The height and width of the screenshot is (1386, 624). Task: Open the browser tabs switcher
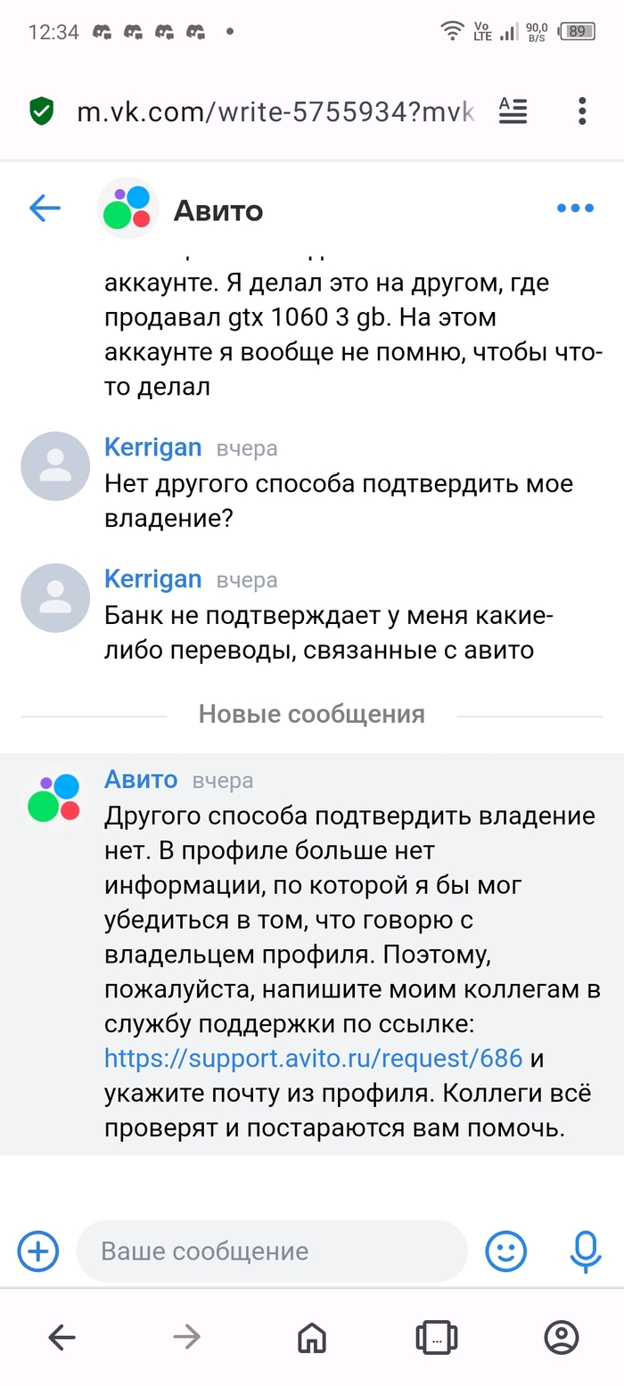click(437, 1337)
